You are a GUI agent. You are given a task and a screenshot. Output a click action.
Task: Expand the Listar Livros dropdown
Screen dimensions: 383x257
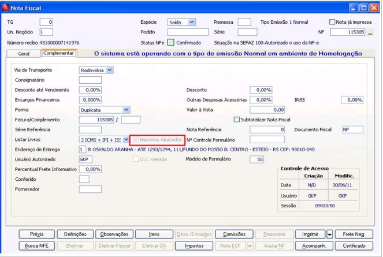[126, 140]
